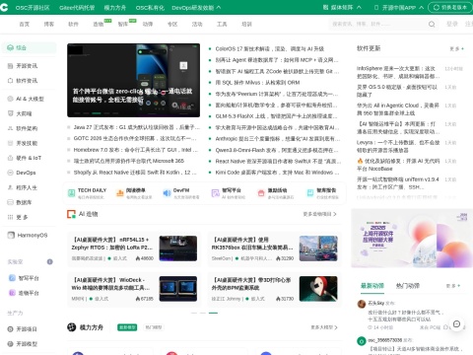
Task: Open the 活动 nav tab
Action: tap(197, 24)
